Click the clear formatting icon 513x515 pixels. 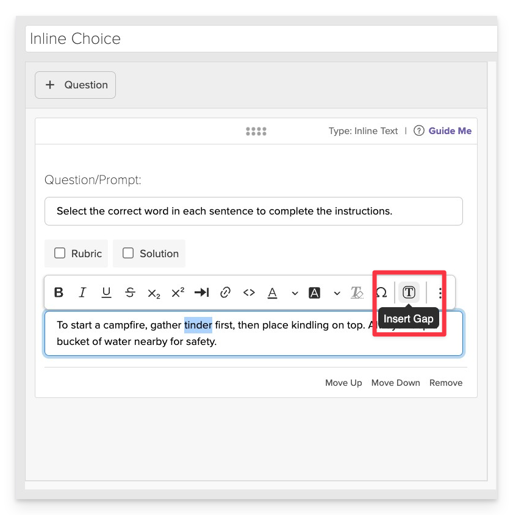(x=357, y=293)
